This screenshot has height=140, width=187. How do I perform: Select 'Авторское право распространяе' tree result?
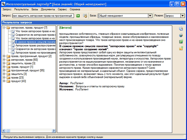coord(36,46)
